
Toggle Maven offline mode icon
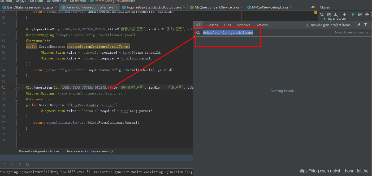pos(367,14)
